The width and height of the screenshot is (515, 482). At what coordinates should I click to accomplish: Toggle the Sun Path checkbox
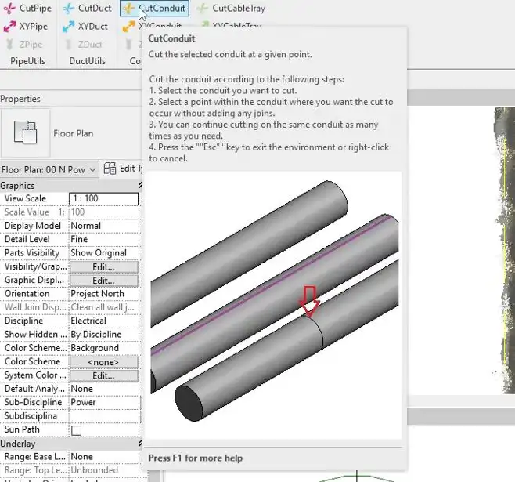[76, 430]
